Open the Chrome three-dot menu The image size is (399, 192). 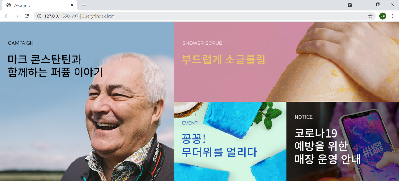pos(392,16)
